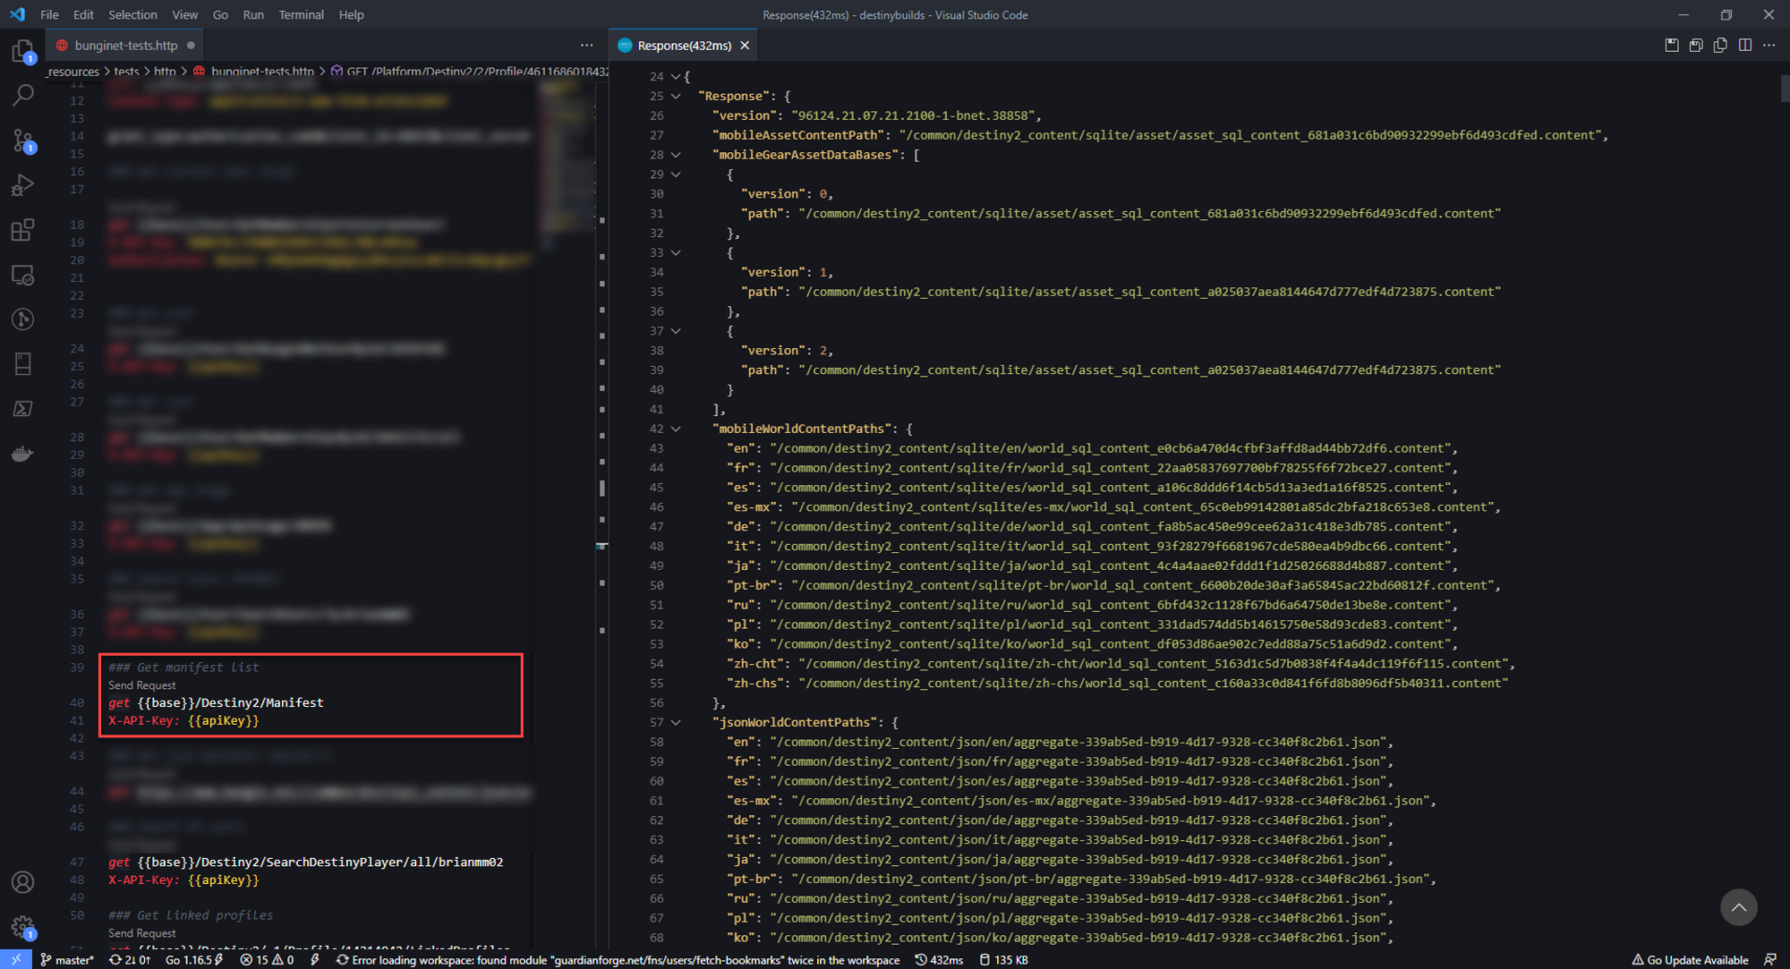Send Request for Get manifest list
This screenshot has height=969, width=1790.
[142, 685]
